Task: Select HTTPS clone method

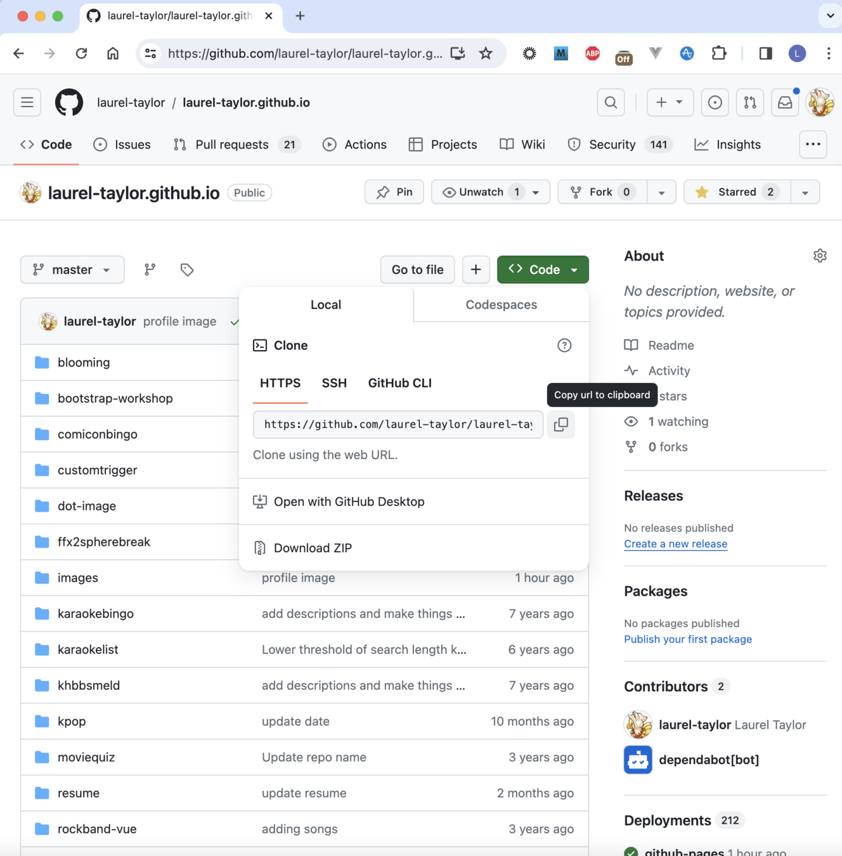Action: (x=280, y=383)
